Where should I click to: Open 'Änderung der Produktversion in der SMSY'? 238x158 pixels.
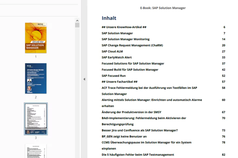point(132,112)
